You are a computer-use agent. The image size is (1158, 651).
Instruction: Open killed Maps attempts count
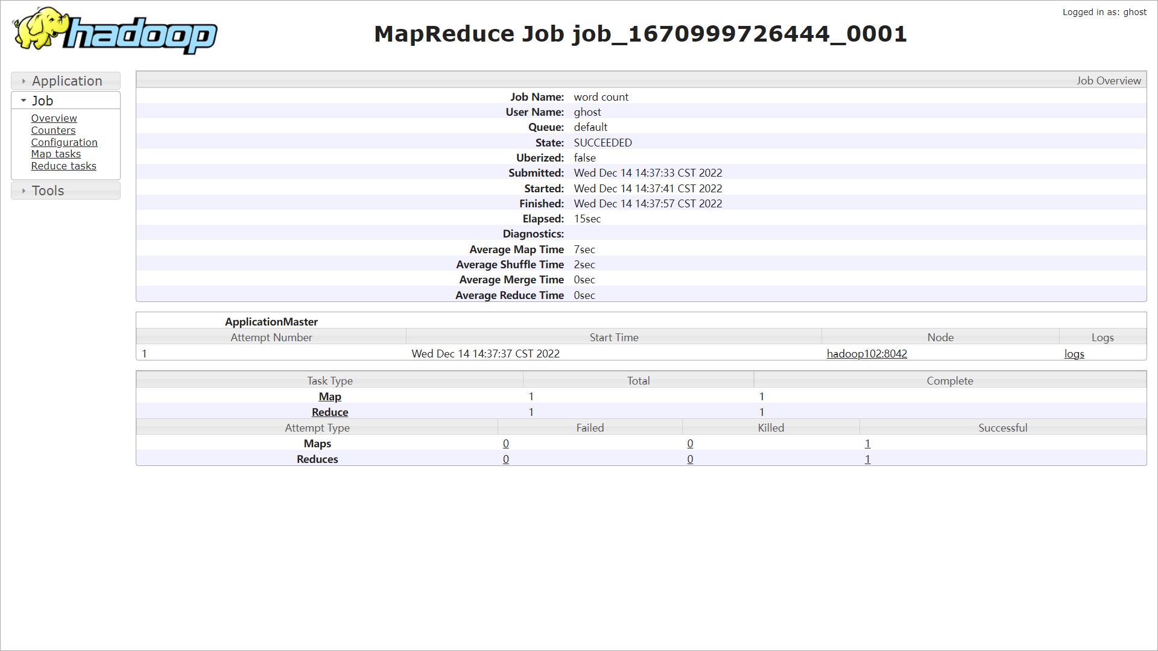[x=690, y=444]
